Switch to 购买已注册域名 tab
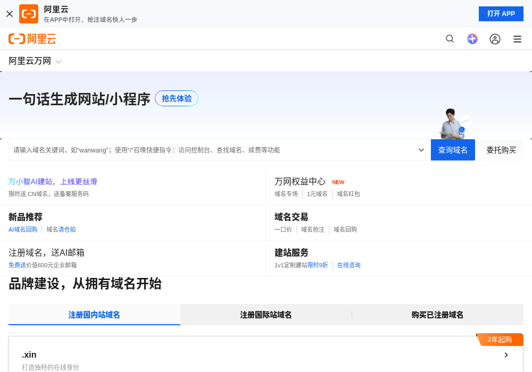532x372 pixels. pyautogui.click(x=437, y=315)
